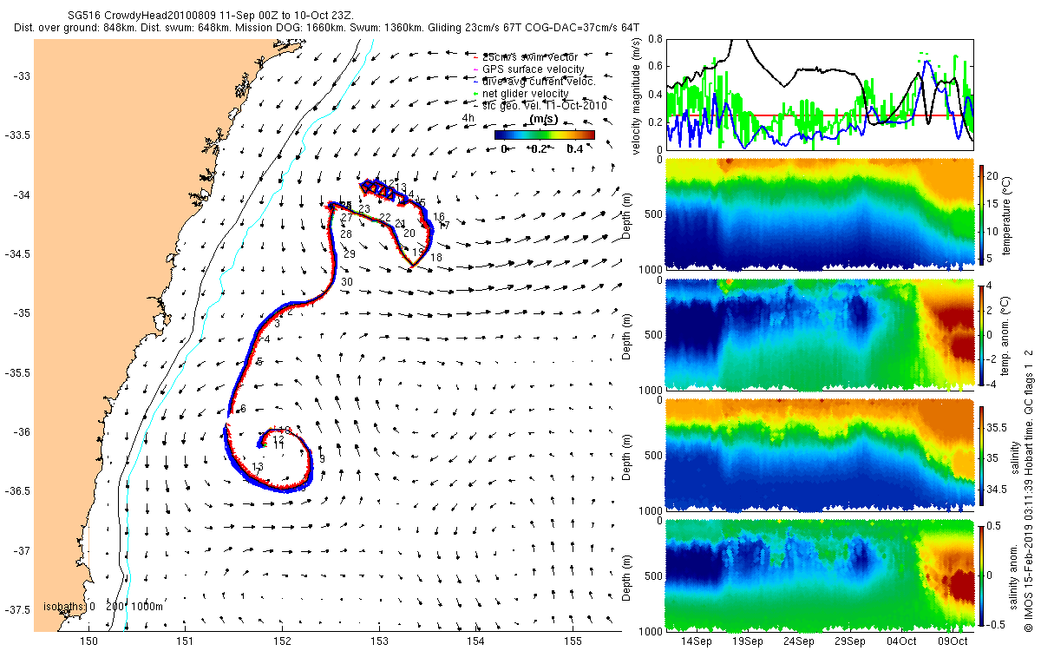Click day marker '5' on glider track
Screen dimensions: 1041x651
[x=259, y=362]
